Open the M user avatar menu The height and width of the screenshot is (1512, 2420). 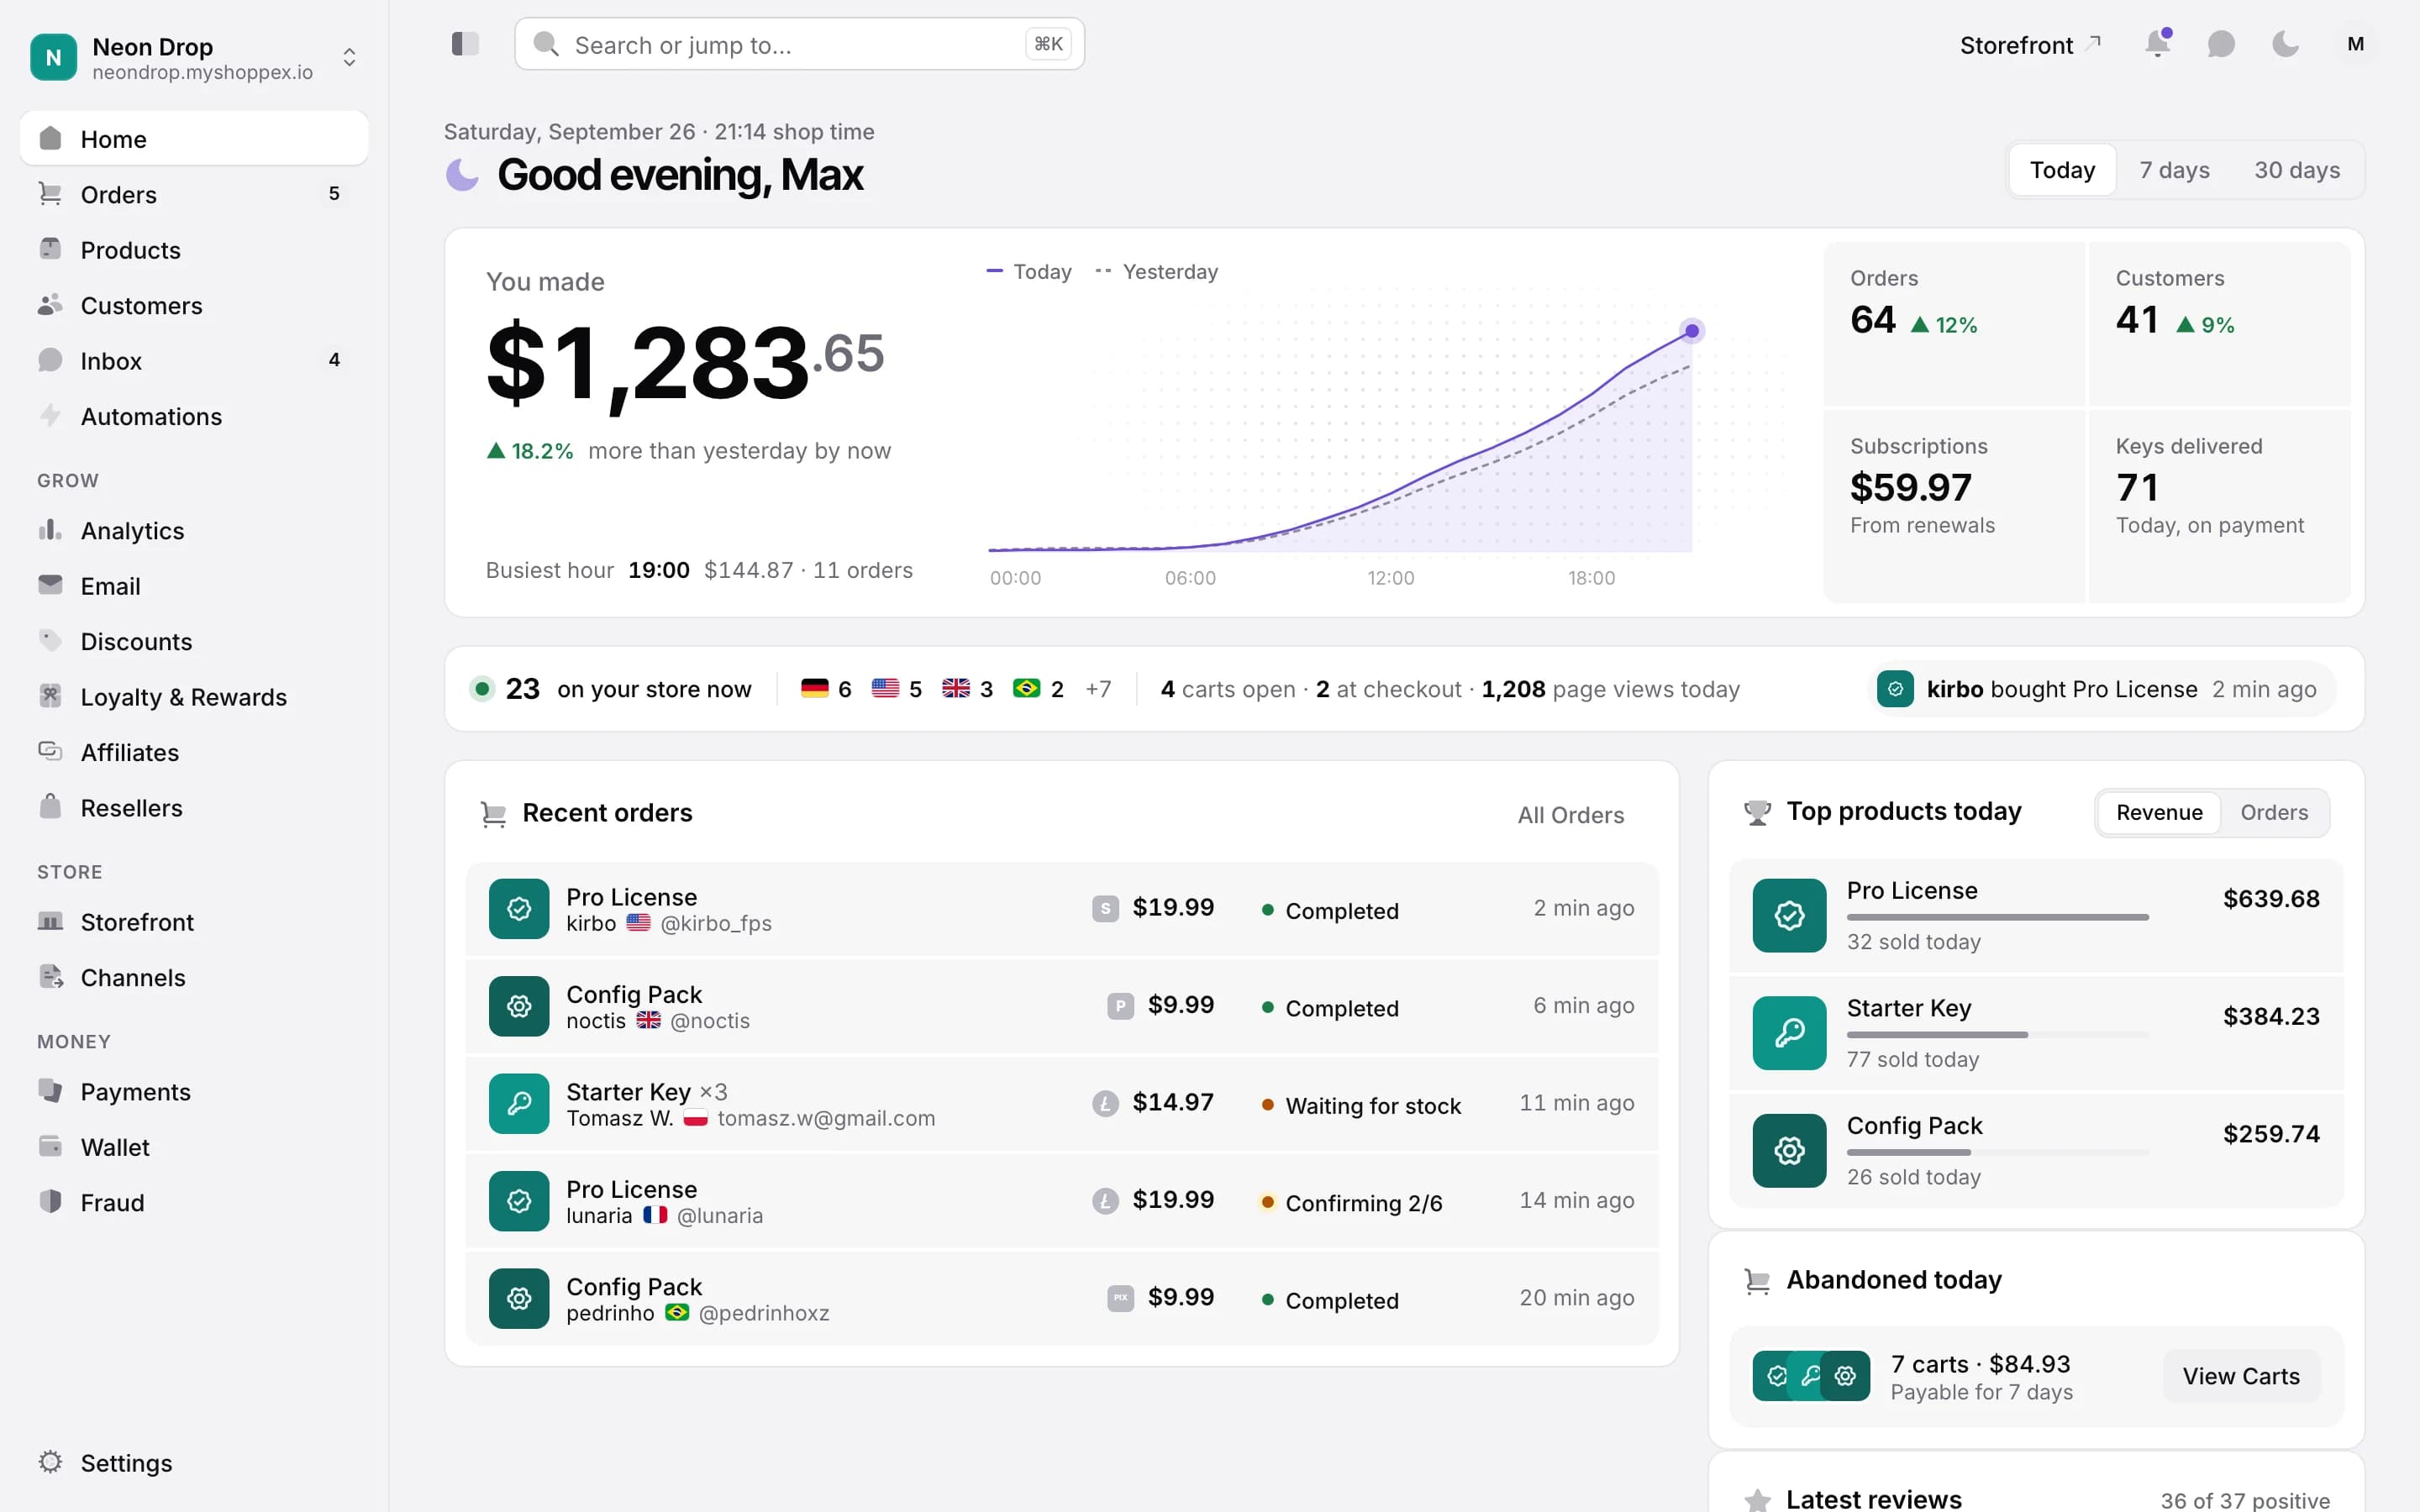[x=2356, y=44]
